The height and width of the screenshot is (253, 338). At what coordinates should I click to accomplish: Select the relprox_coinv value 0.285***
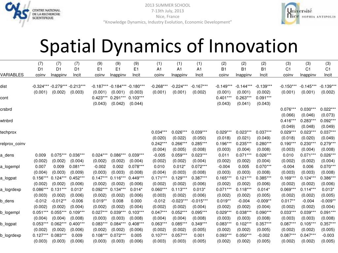click(199, 144)
